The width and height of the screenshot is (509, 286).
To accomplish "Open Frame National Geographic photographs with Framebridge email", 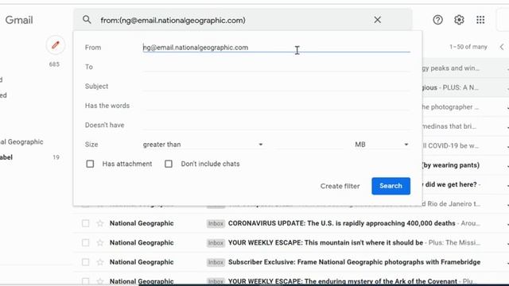I will tap(354, 262).
